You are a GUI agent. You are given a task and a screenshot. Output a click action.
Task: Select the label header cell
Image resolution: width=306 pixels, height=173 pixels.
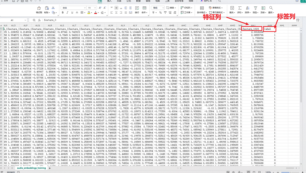coord(269,29)
